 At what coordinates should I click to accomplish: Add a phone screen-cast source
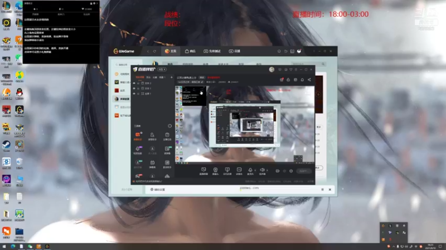click(227, 171)
